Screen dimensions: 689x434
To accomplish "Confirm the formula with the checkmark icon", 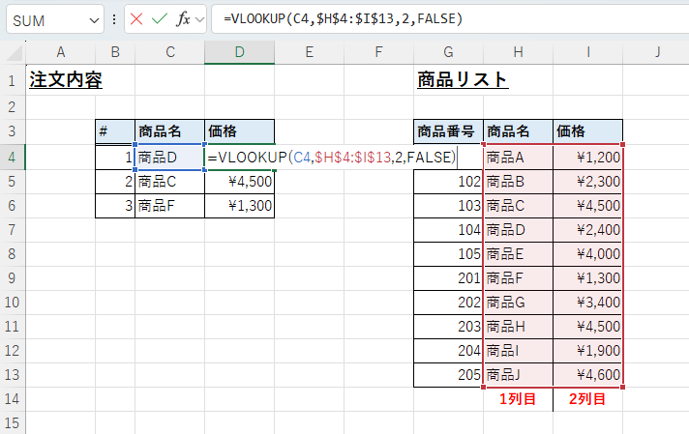I will coord(160,19).
